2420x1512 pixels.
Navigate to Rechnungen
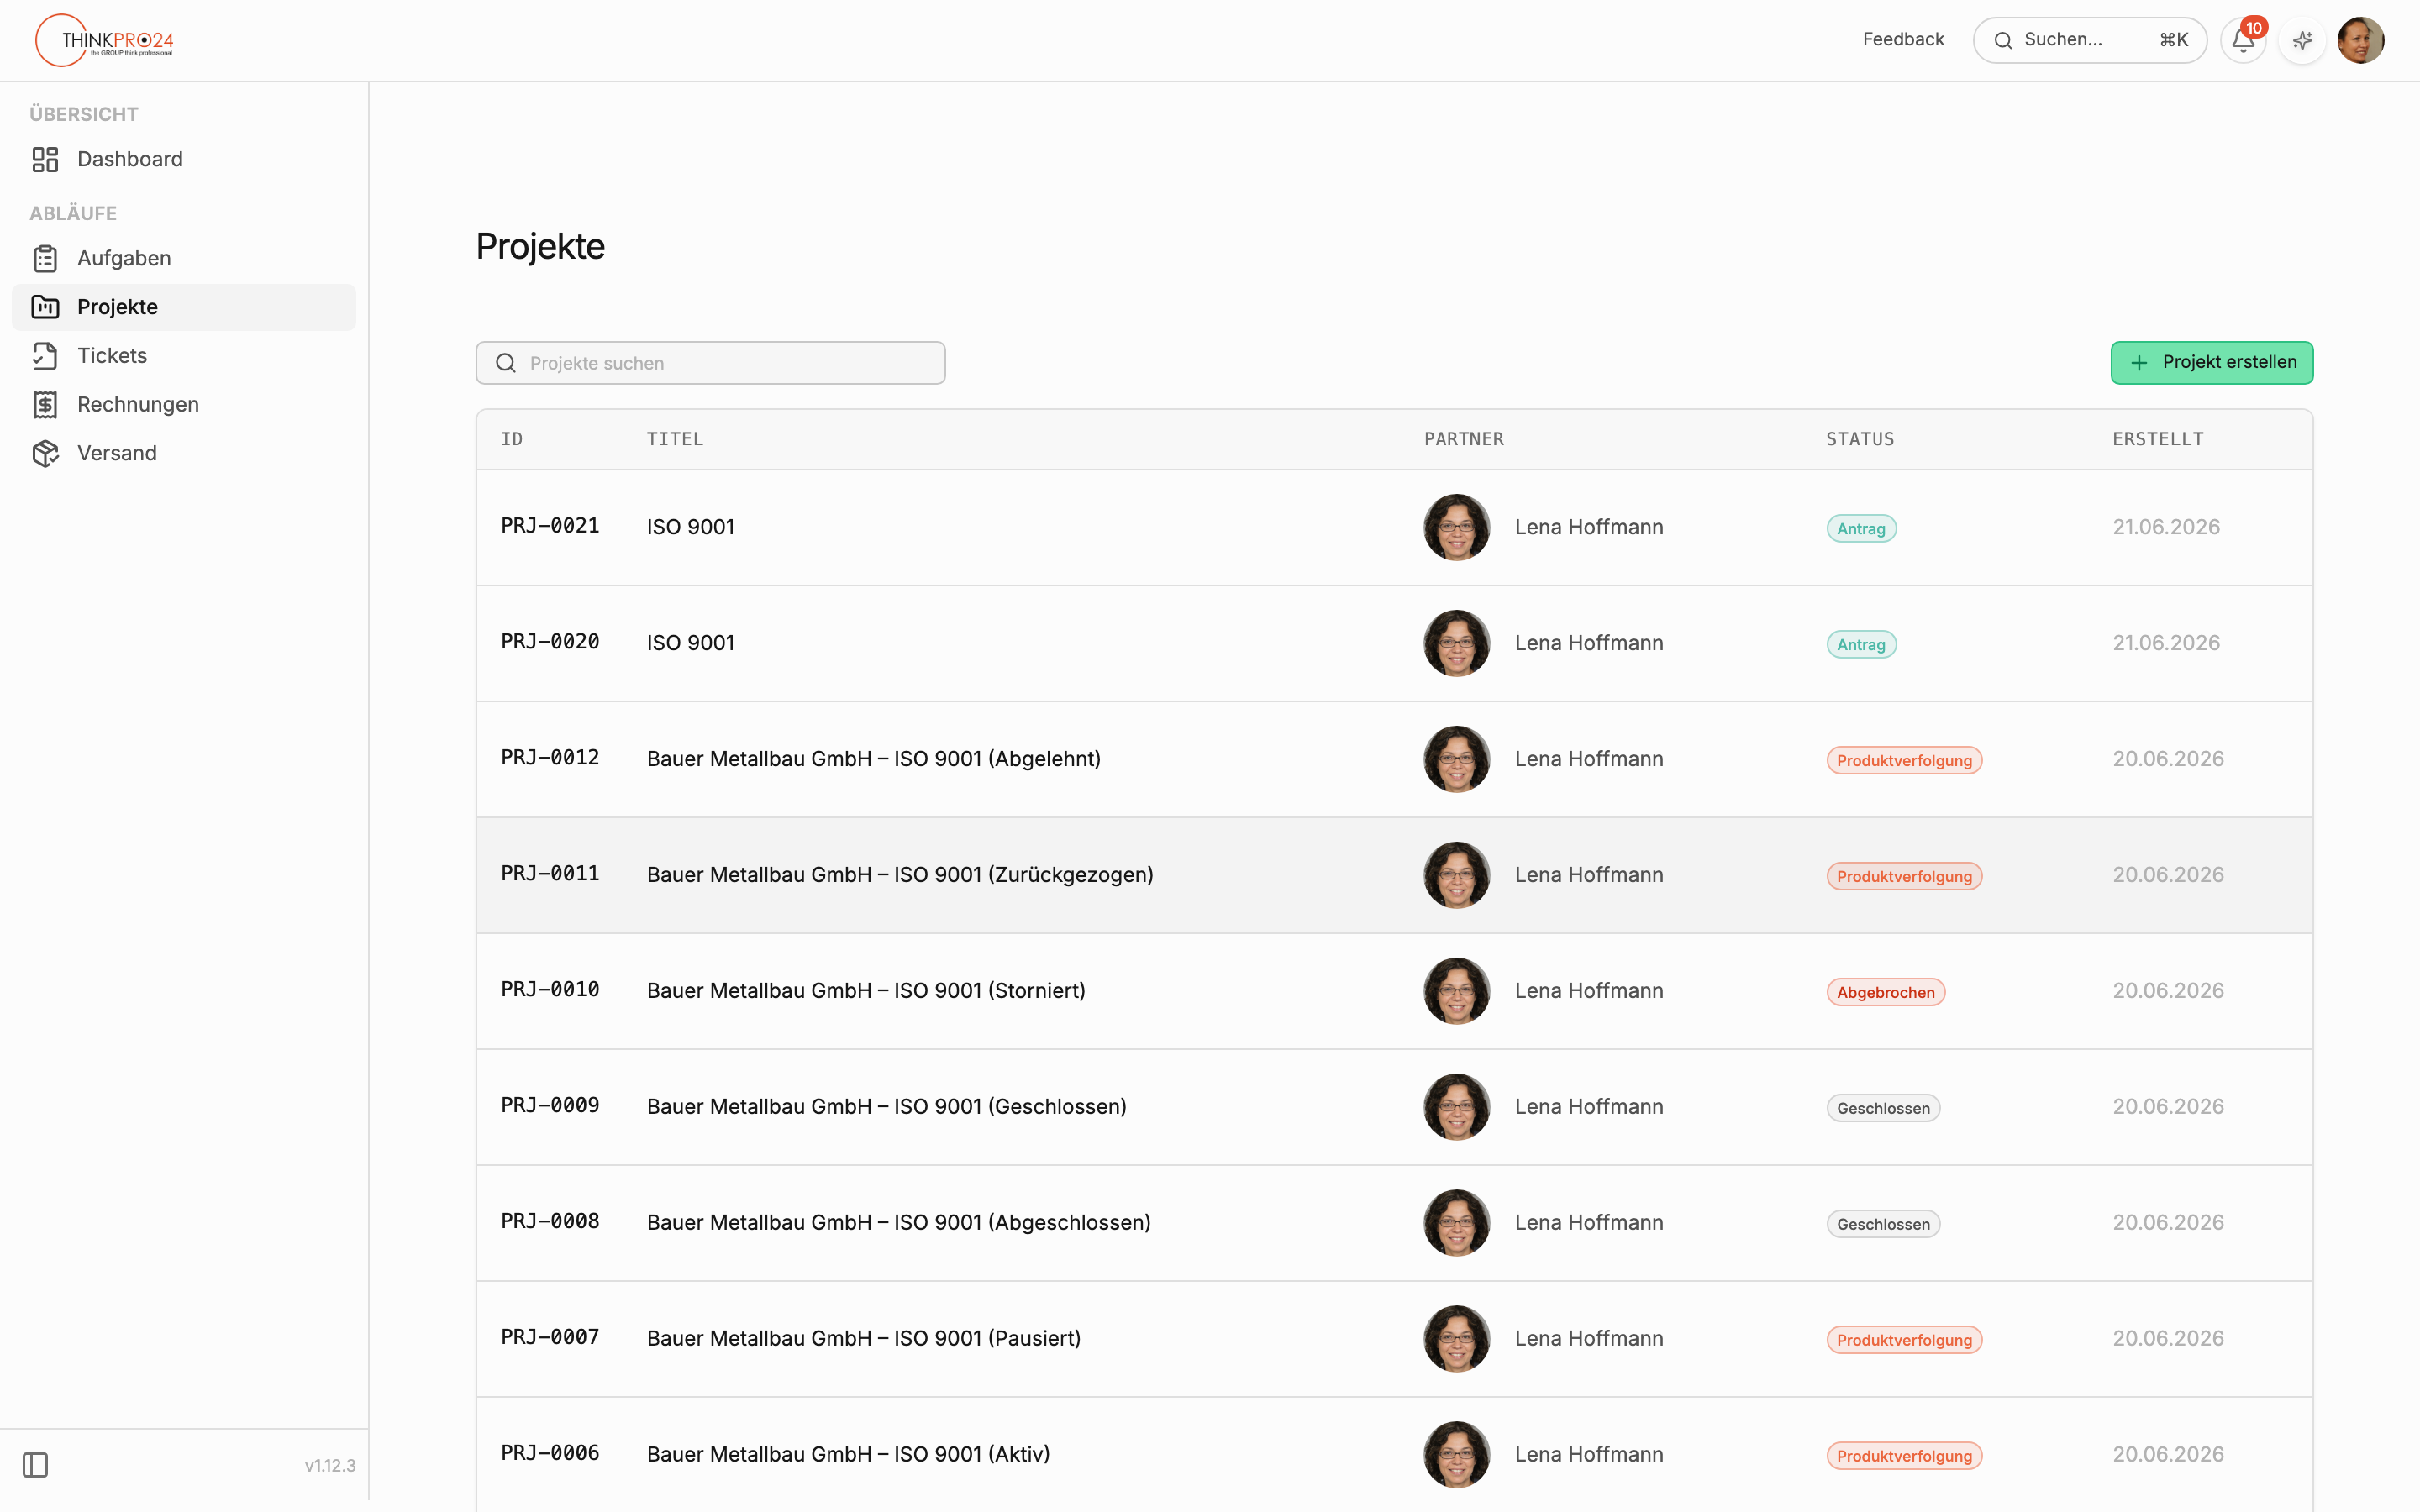pos(184,405)
